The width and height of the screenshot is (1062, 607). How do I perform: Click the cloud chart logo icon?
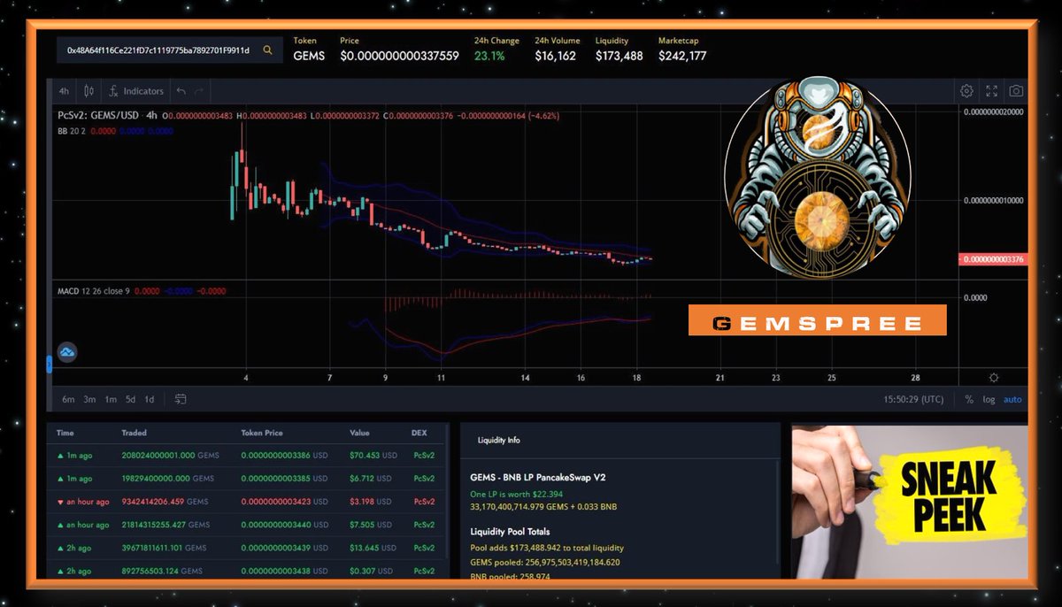coord(67,352)
